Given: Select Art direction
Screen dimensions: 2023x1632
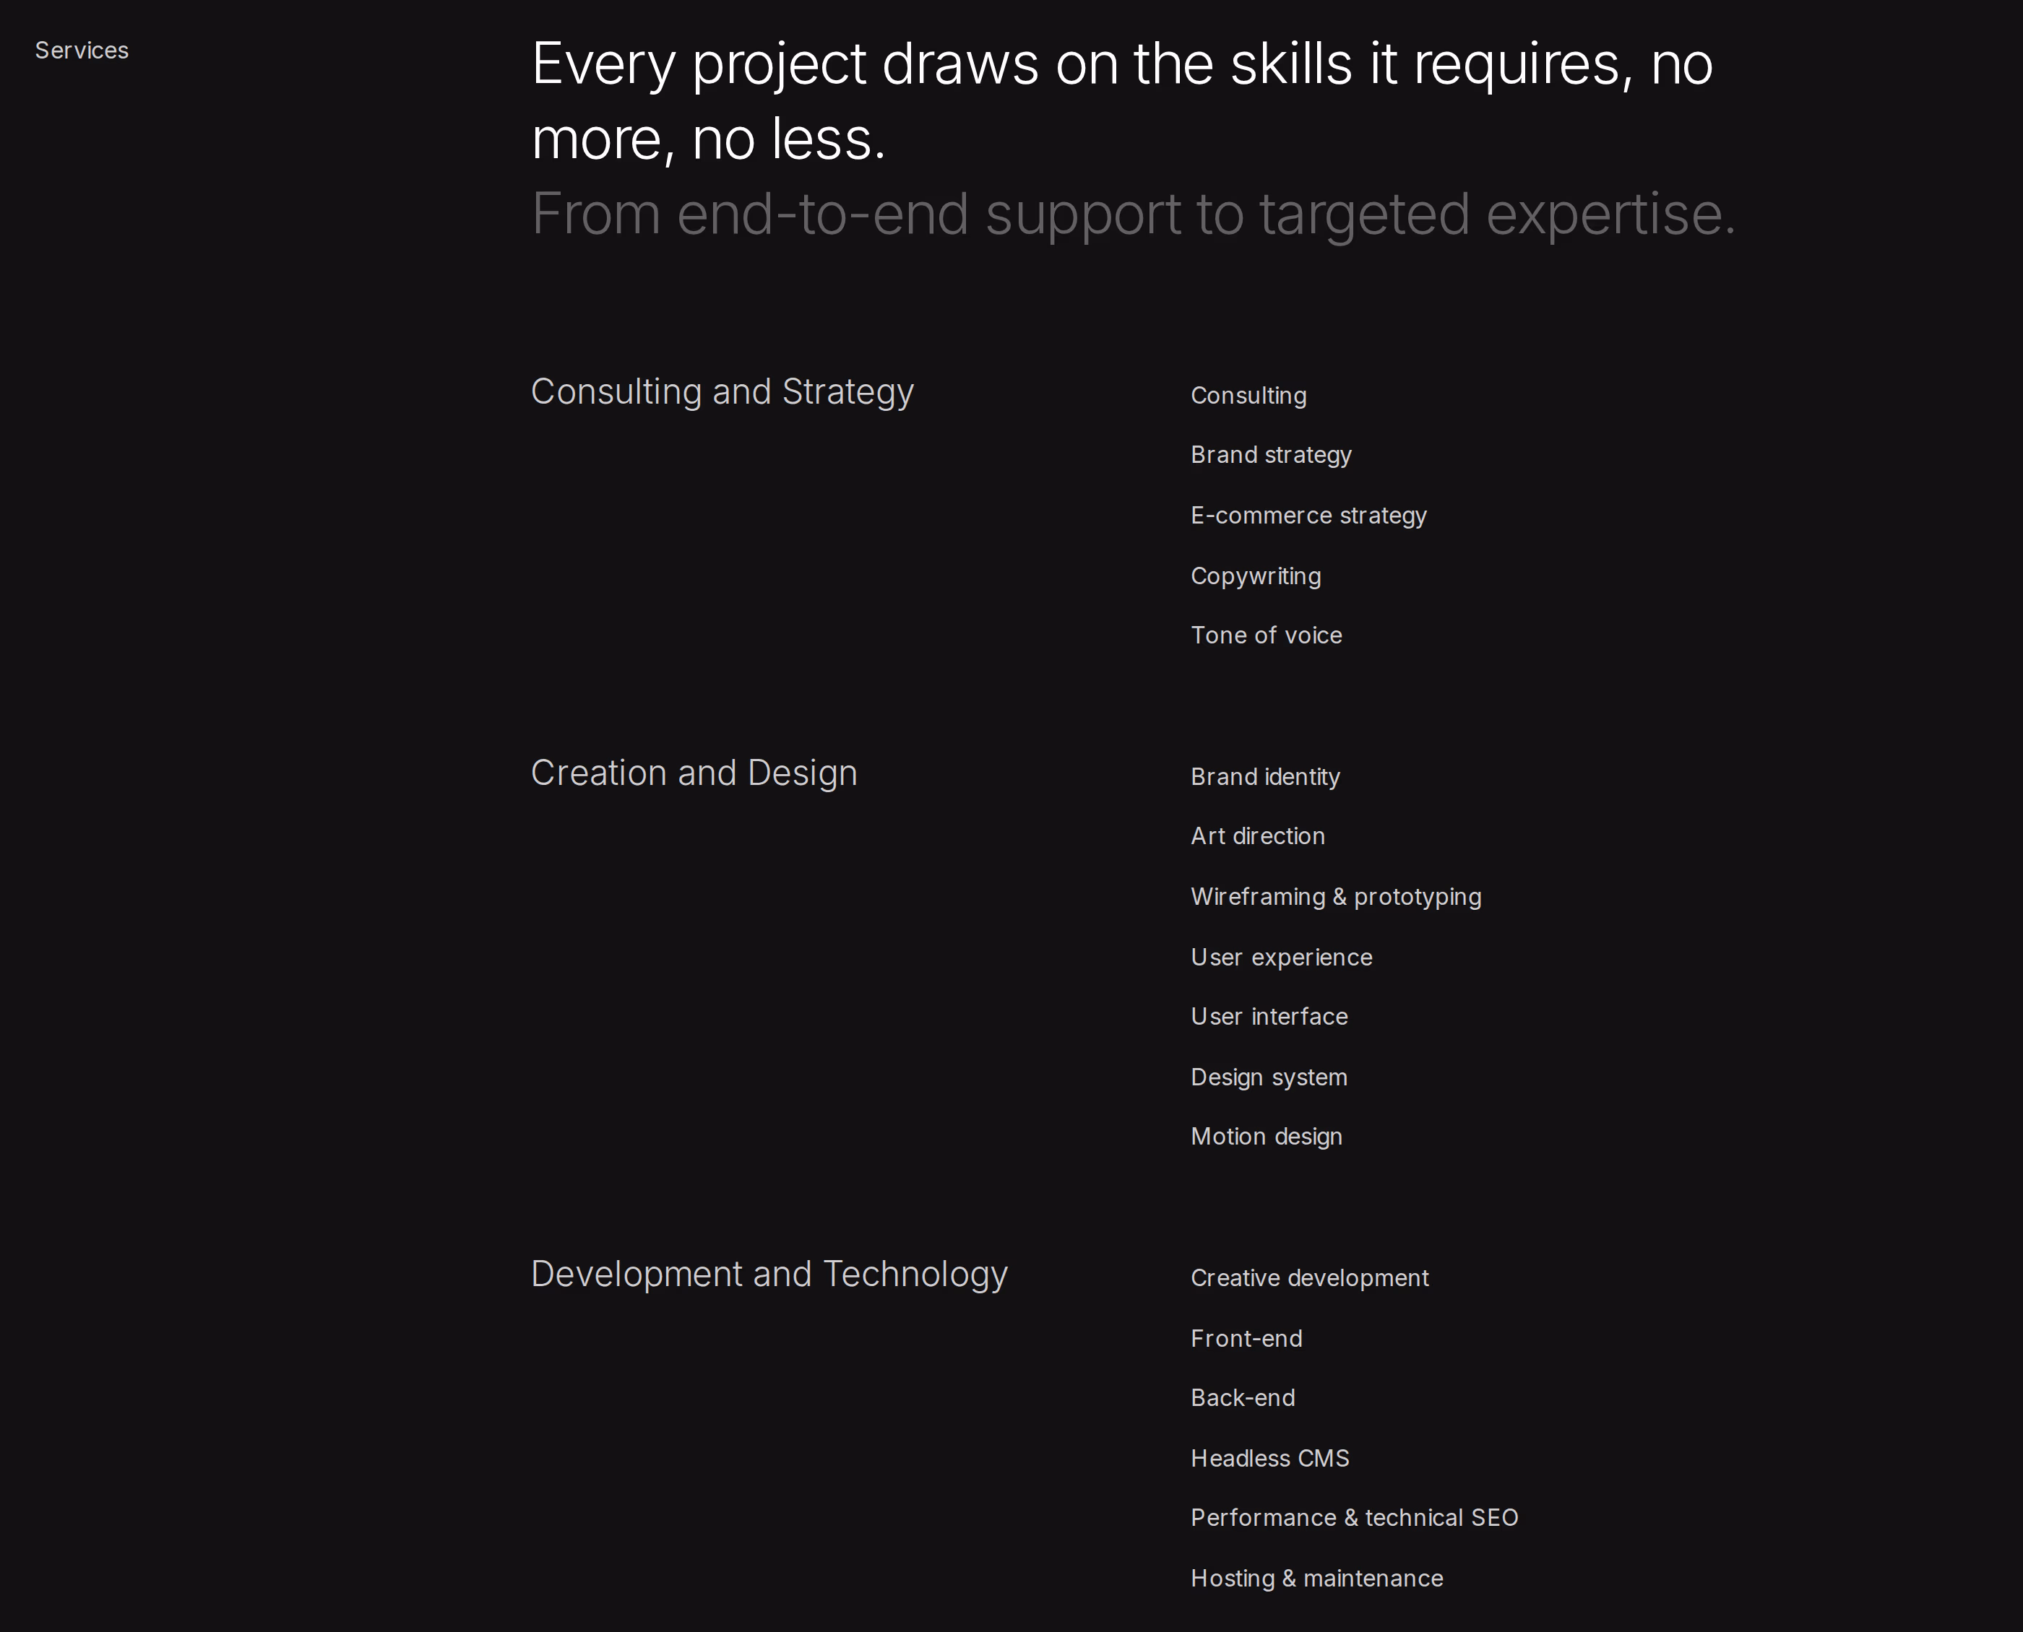Looking at the screenshot, I should pos(1257,837).
